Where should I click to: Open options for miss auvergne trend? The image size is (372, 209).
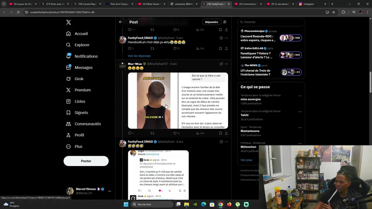coord(300,96)
